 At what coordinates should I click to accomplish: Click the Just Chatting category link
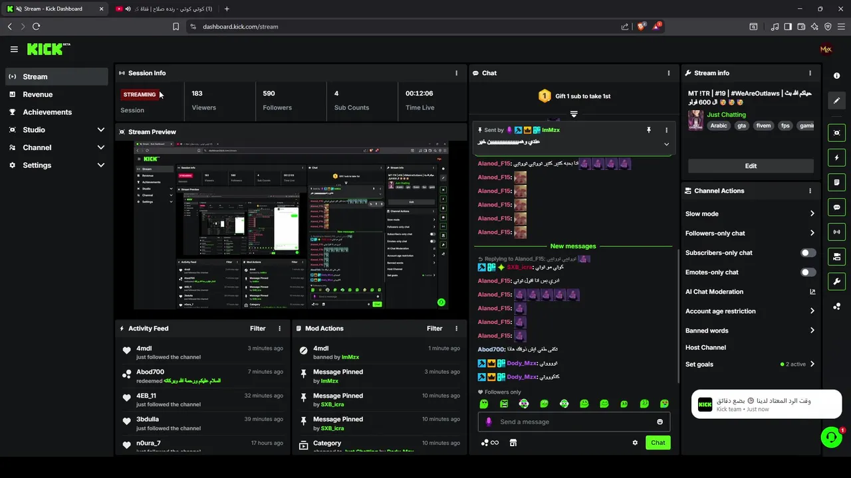tap(726, 115)
